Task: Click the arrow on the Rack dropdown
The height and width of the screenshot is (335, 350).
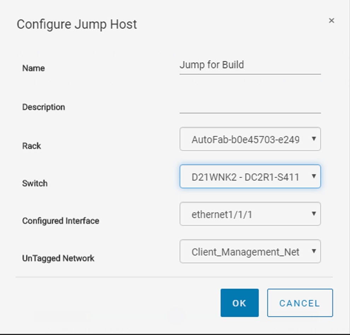Action: [x=314, y=139]
